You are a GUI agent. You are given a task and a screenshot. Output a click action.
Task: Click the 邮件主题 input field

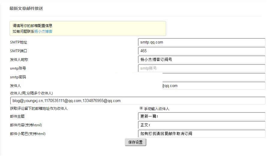(202, 116)
